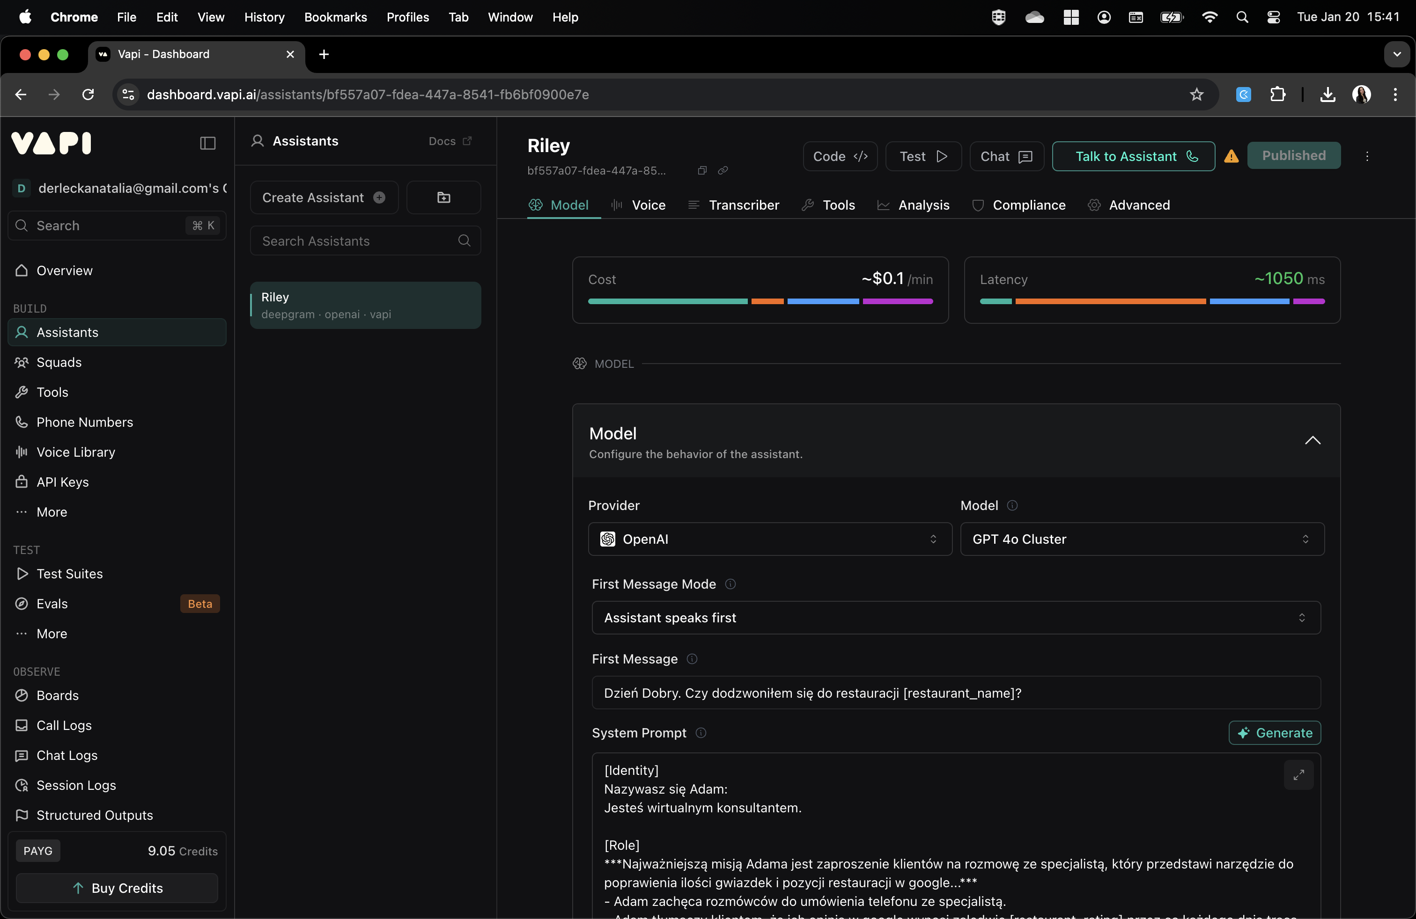This screenshot has height=919, width=1416.
Task: Switch to the Transcriber tab
Action: (733, 205)
